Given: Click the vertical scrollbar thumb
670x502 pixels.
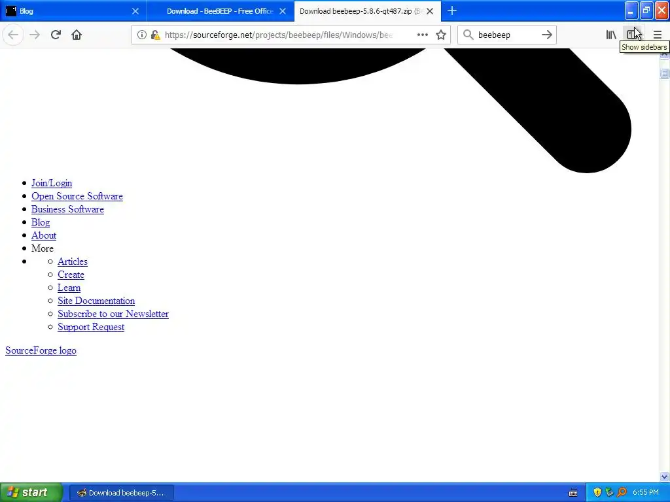Looking at the screenshot, I should (665, 73).
